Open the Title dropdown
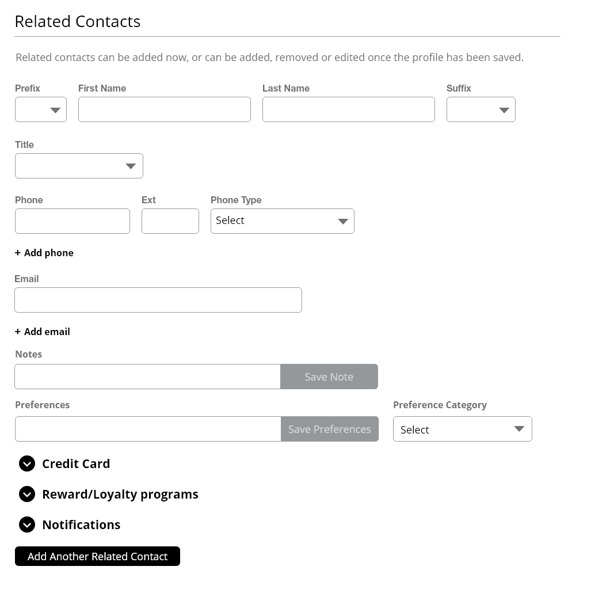 (x=79, y=166)
